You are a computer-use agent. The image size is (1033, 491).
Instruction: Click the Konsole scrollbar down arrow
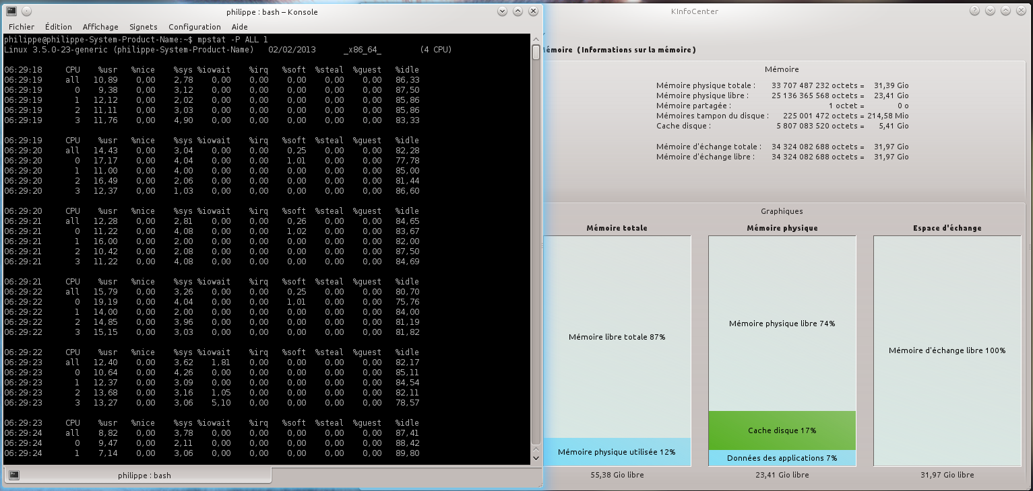pyautogui.click(x=536, y=457)
